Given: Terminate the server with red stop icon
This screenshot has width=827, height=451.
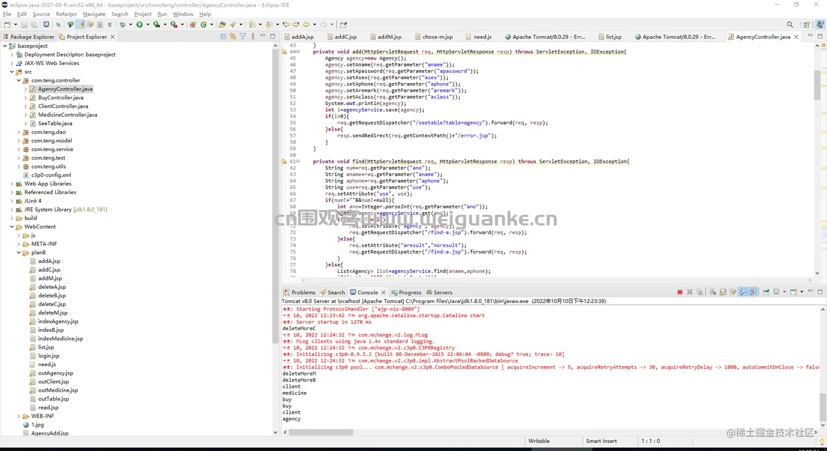Looking at the screenshot, I should 680,292.
